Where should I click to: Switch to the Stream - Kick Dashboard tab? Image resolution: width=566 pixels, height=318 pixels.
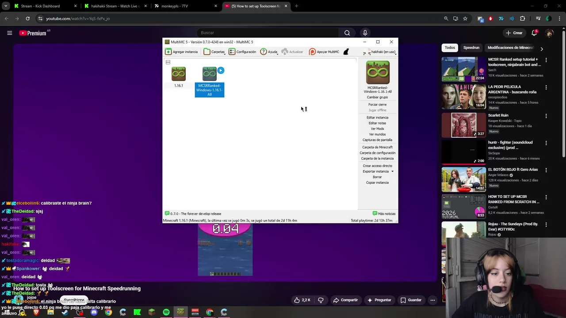click(x=46, y=6)
